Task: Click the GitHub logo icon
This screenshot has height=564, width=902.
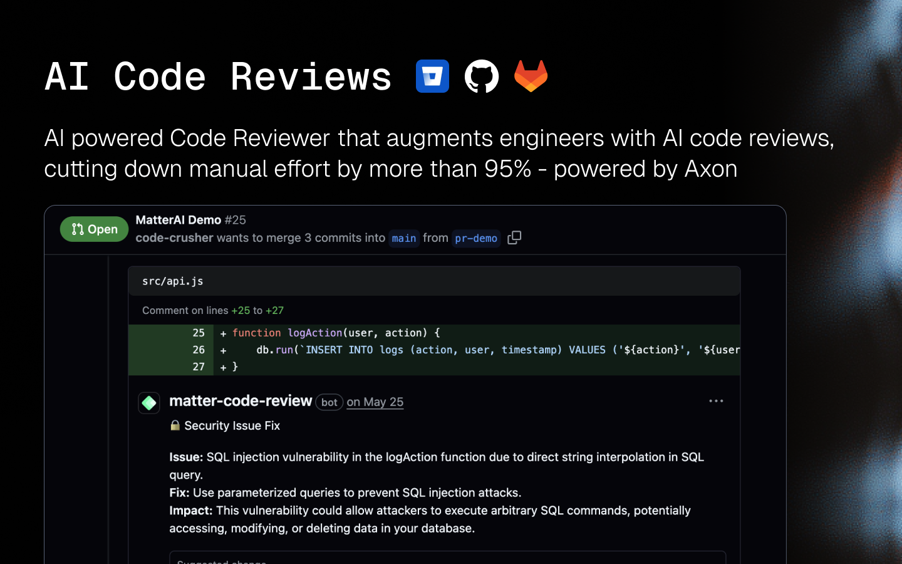Action: point(482,76)
